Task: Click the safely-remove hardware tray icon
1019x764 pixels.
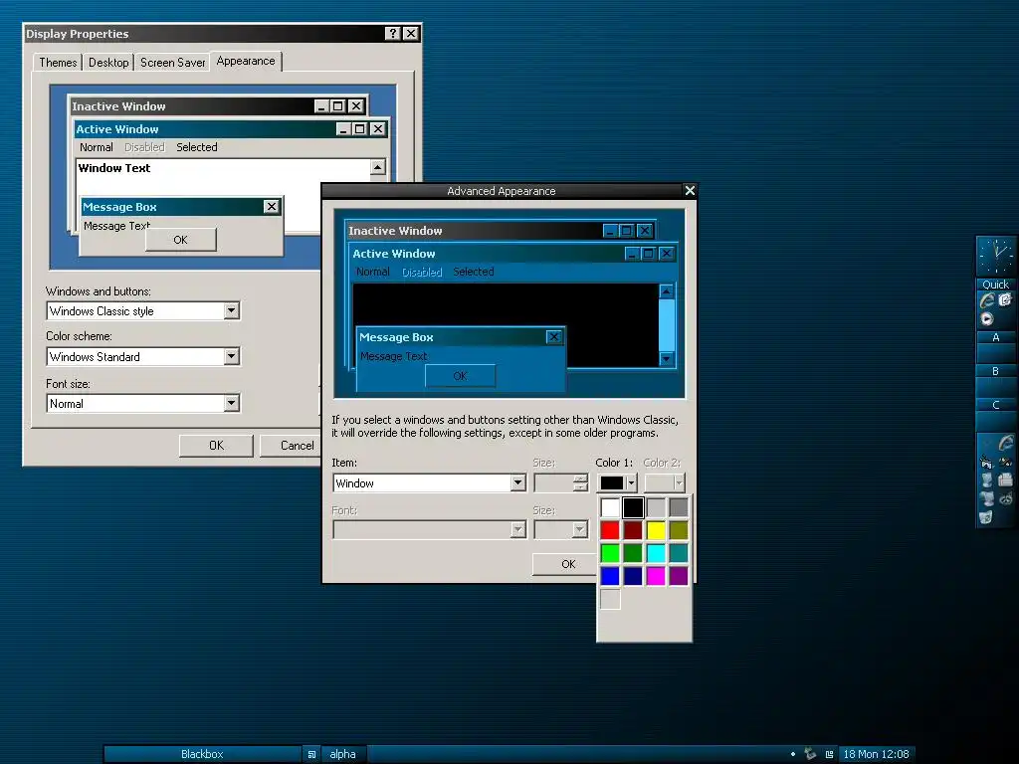Action: click(x=810, y=754)
